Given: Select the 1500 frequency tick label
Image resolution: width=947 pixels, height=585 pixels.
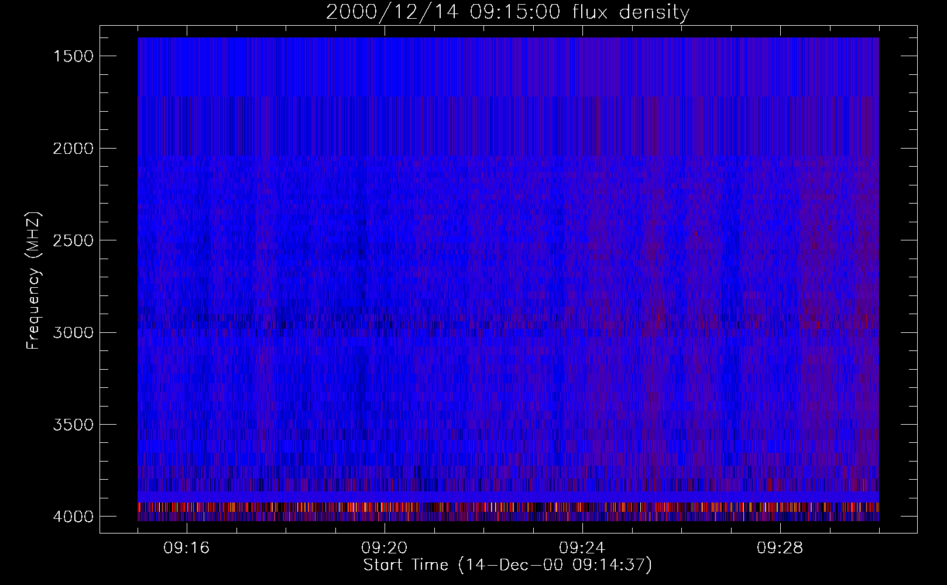Looking at the screenshot, I should pyautogui.click(x=73, y=56).
